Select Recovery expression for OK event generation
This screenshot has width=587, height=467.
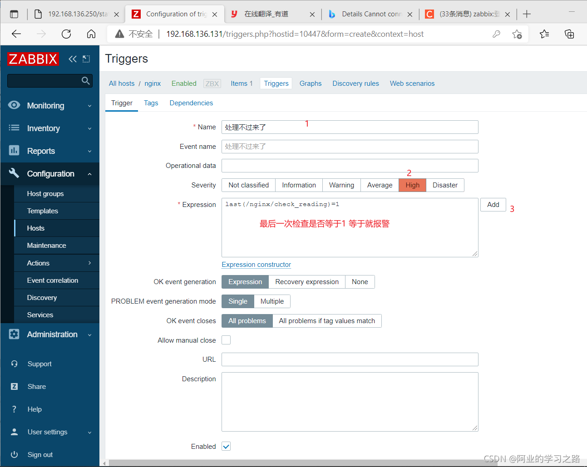[307, 282]
